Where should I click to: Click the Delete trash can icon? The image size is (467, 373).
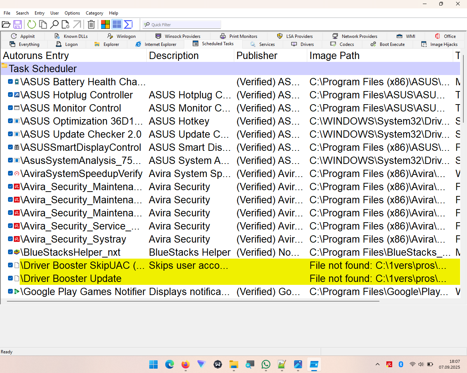click(x=91, y=24)
